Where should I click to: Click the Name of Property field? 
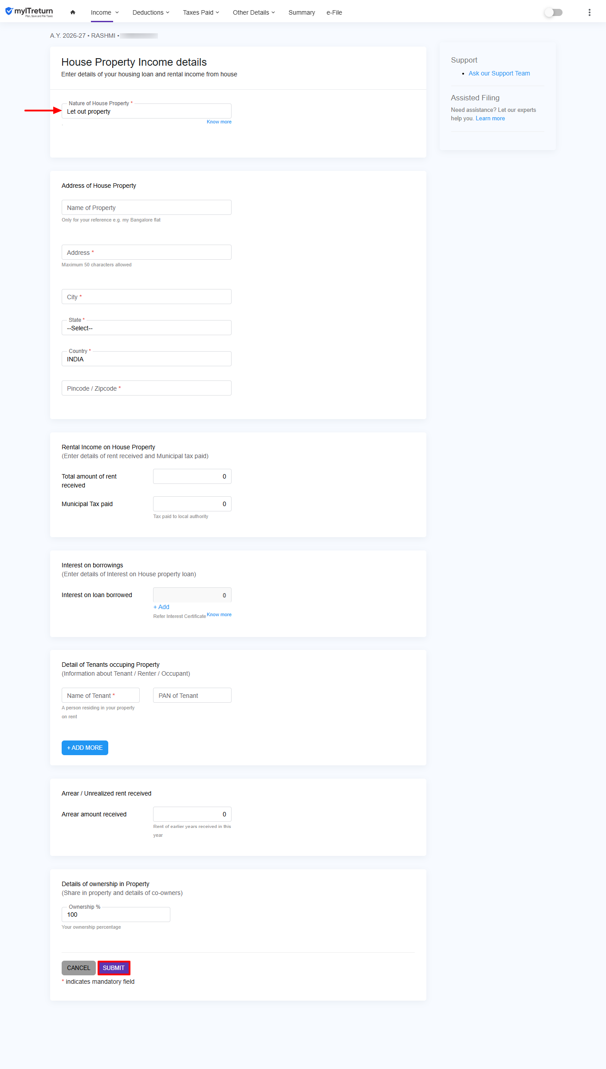(x=146, y=207)
